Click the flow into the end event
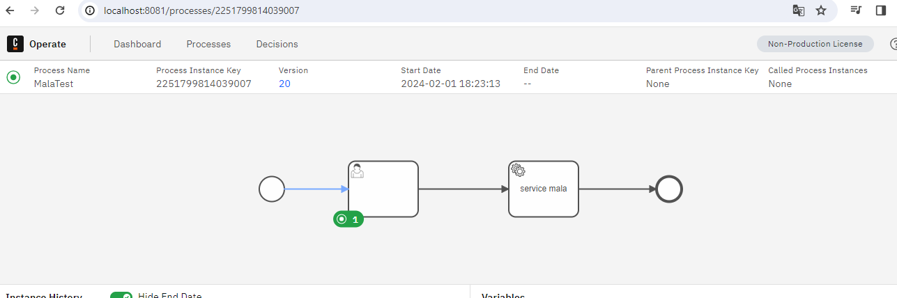This screenshot has width=897, height=298. 617,189
